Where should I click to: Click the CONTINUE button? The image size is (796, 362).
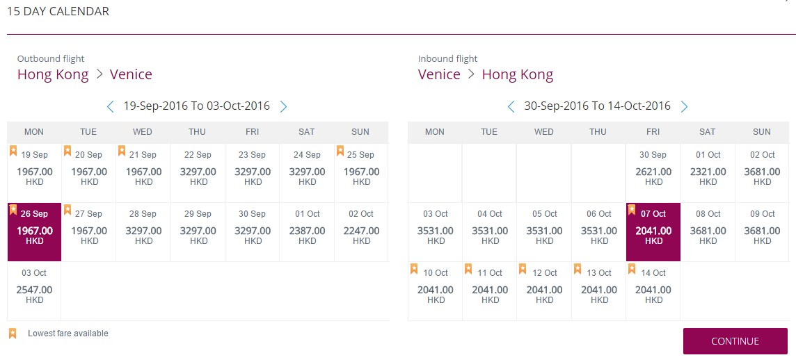click(x=735, y=341)
